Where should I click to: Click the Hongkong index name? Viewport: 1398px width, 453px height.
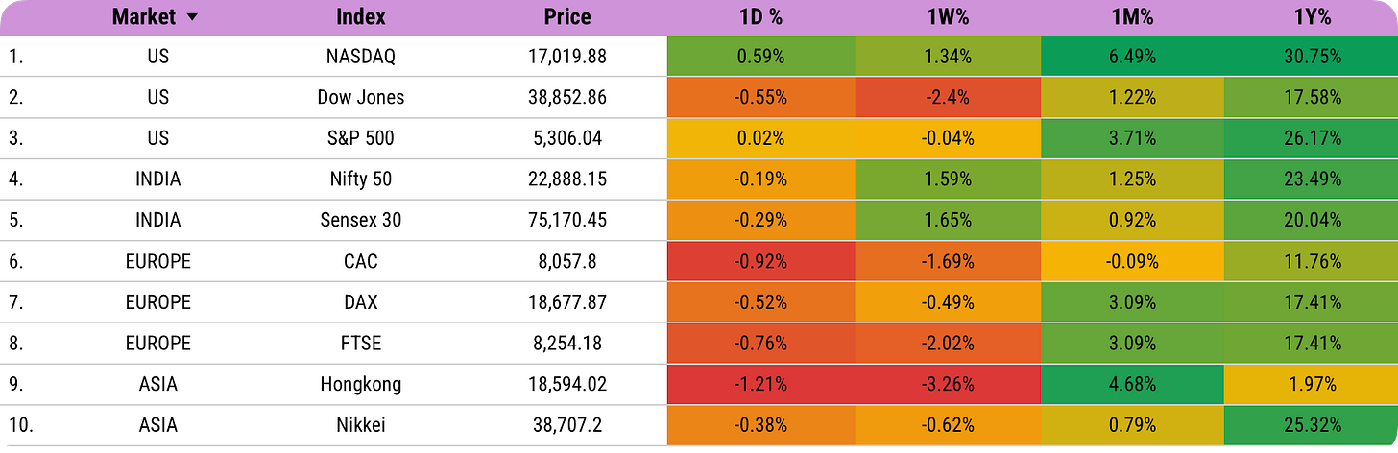361,385
